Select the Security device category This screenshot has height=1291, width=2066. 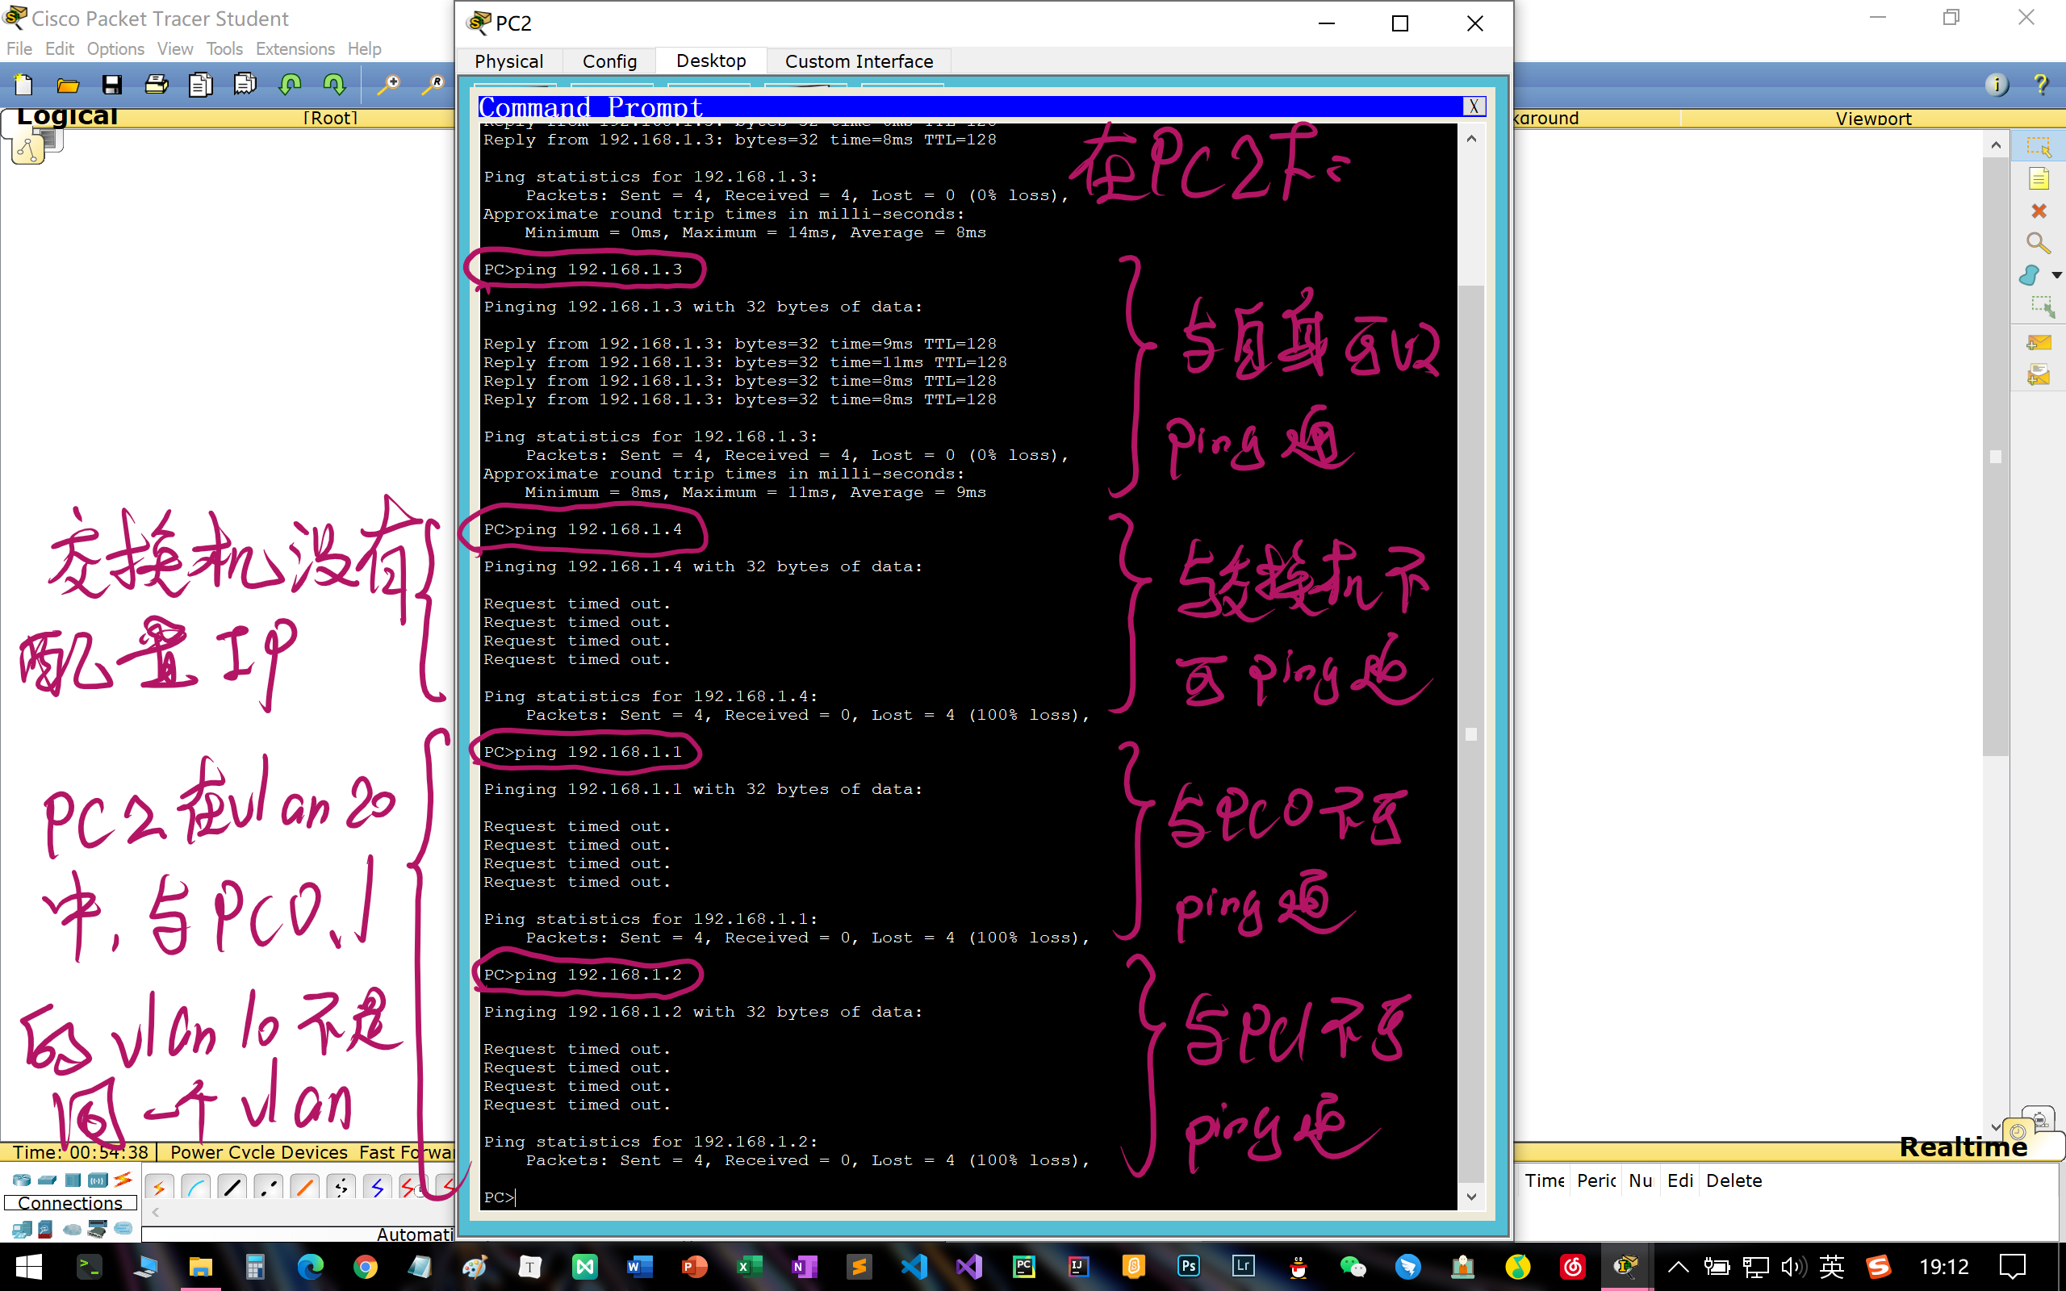coord(46,1230)
